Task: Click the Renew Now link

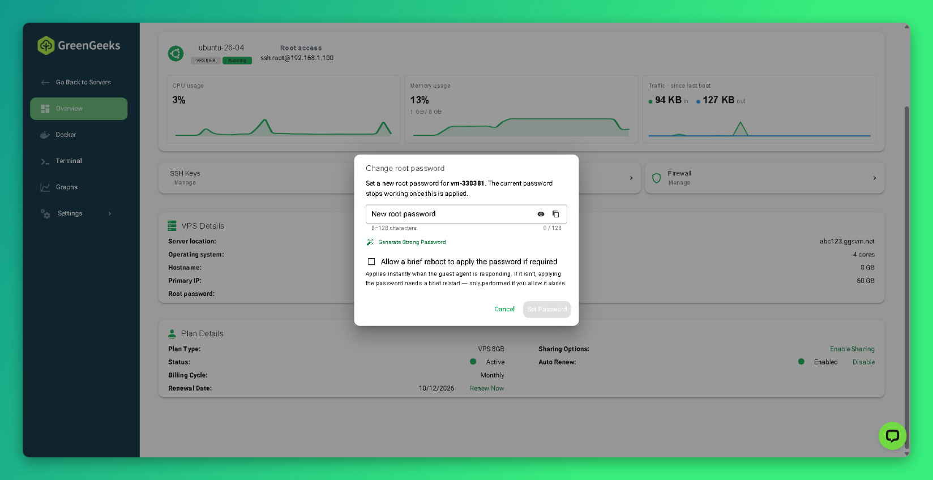Action: pyautogui.click(x=487, y=388)
